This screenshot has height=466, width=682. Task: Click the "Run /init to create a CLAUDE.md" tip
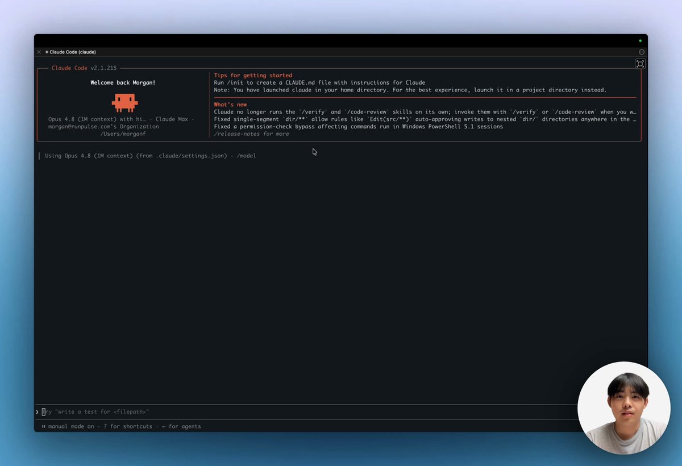click(x=319, y=82)
